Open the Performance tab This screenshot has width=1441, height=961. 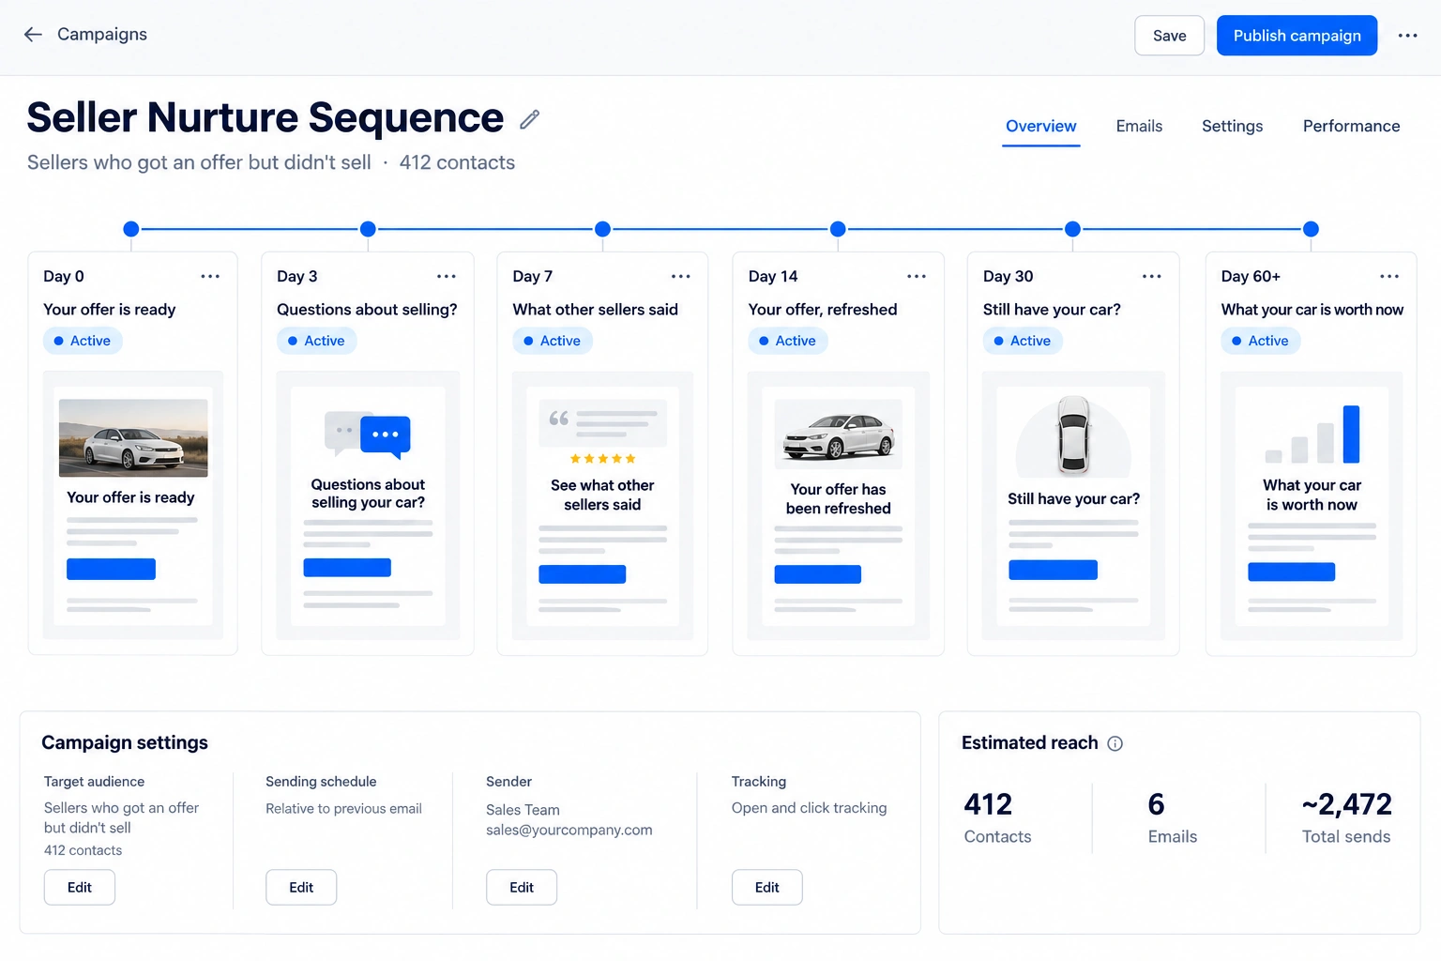point(1351,126)
